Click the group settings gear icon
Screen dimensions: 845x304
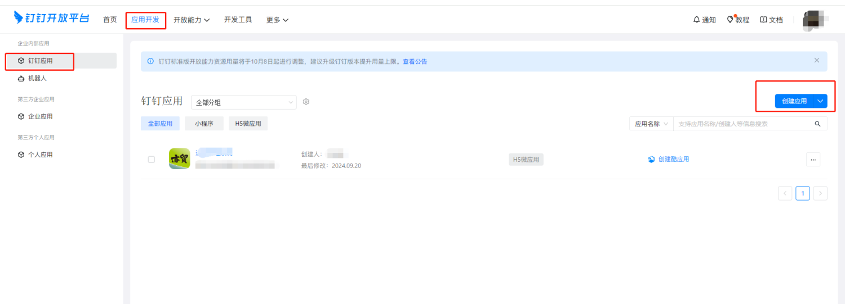click(306, 102)
